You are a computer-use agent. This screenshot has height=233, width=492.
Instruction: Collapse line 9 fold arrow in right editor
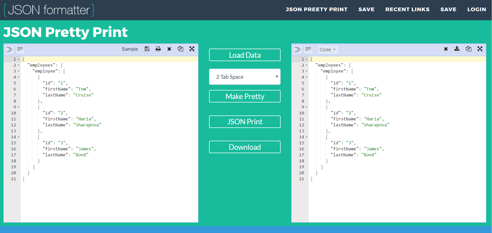click(x=307, y=107)
